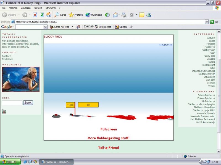The height and width of the screenshot is (165, 221).
Task: Launch Internet Explorer from quick launch
Action: [25, 162]
